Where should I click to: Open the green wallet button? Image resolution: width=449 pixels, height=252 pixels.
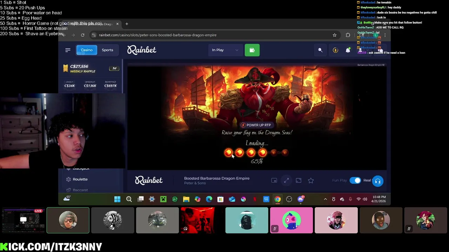[x=252, y=50]
